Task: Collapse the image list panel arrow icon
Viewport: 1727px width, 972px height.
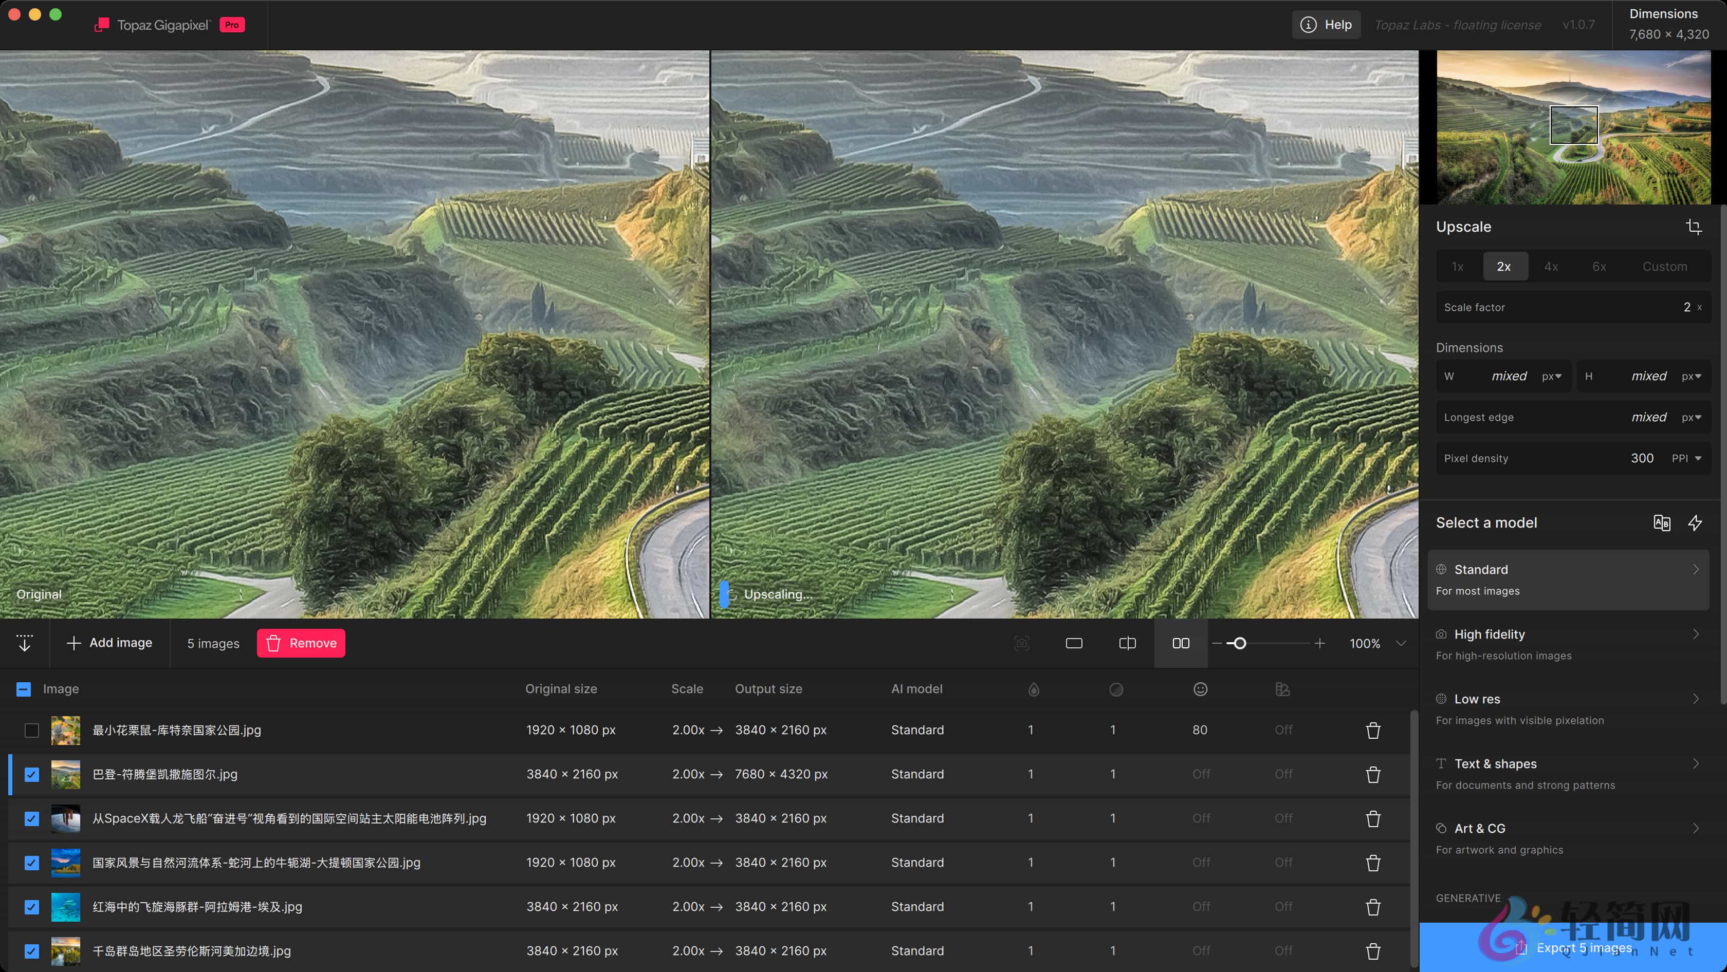Action: tap(24, 643)
